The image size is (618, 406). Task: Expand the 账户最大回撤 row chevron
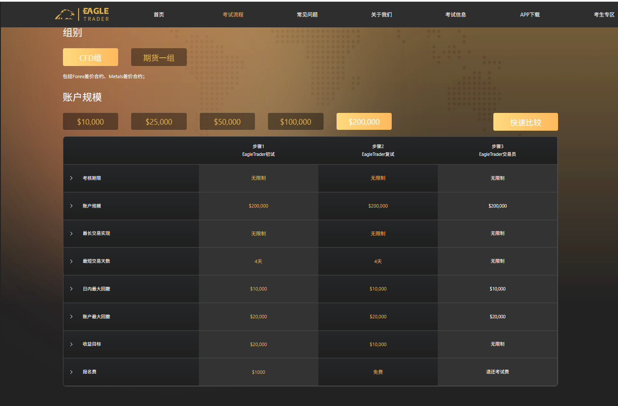71,317
